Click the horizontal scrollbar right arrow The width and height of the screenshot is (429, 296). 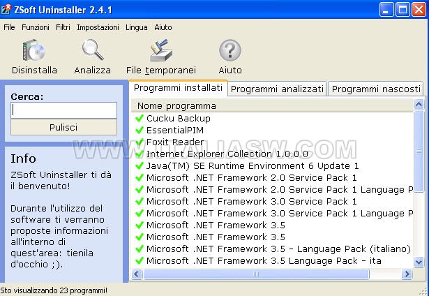click(x=407, y=274)
